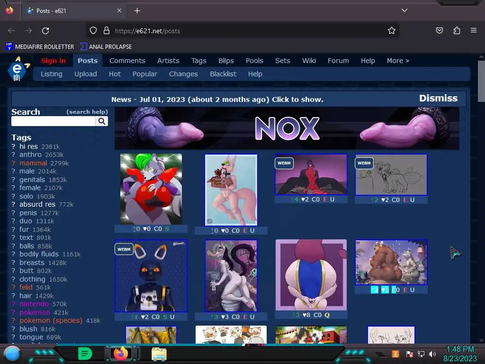Click the Popular submenu link
485x364 pixels.
[x=145, y=74]
